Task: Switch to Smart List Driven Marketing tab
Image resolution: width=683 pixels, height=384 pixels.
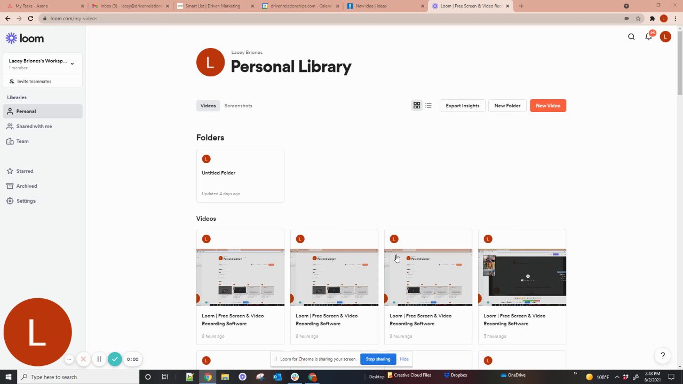Action: coord(215,6)
